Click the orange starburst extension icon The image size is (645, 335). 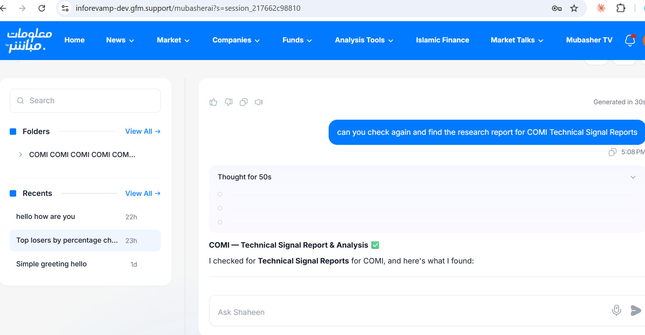[x=601, y=8]
